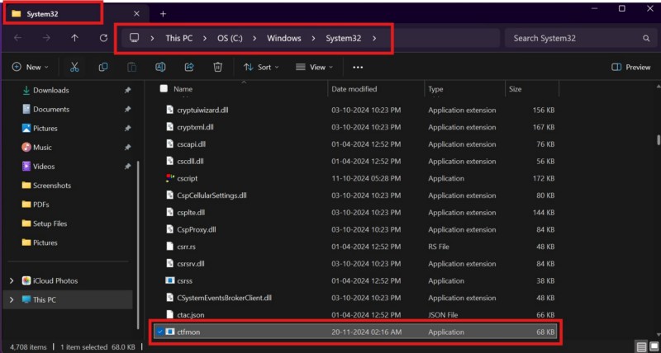Click the New button in toolbar

31,67
